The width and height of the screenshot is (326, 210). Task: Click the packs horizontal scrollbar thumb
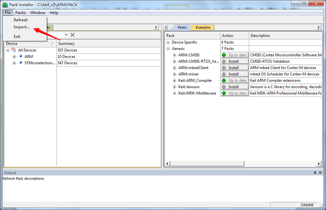pos(207,164)
